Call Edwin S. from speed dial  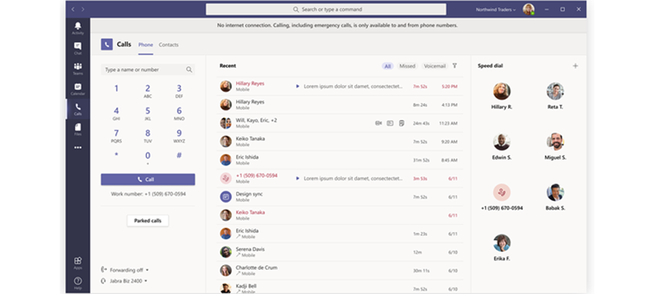pyautogui.click(x=502, y=147)
